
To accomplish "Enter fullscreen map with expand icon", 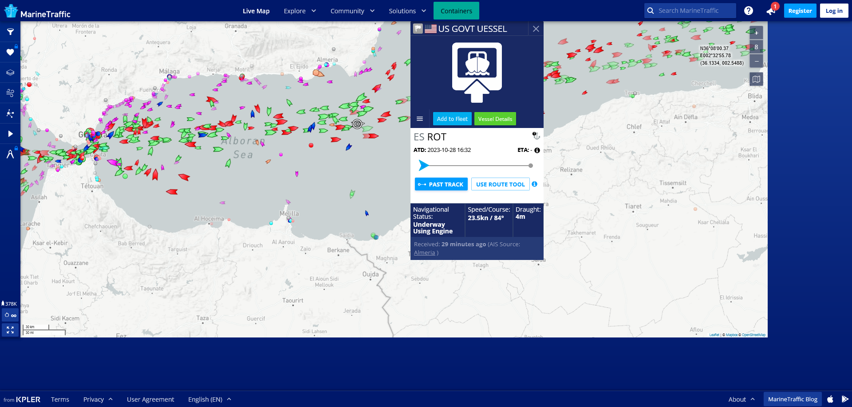I will click(10, 330).
